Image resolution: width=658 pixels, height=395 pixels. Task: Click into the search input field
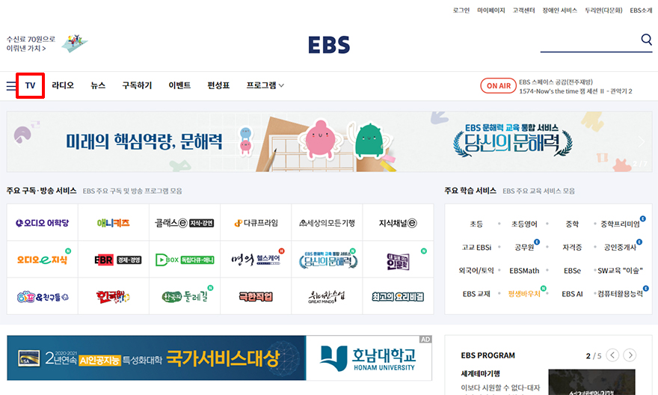click(590, 41)
